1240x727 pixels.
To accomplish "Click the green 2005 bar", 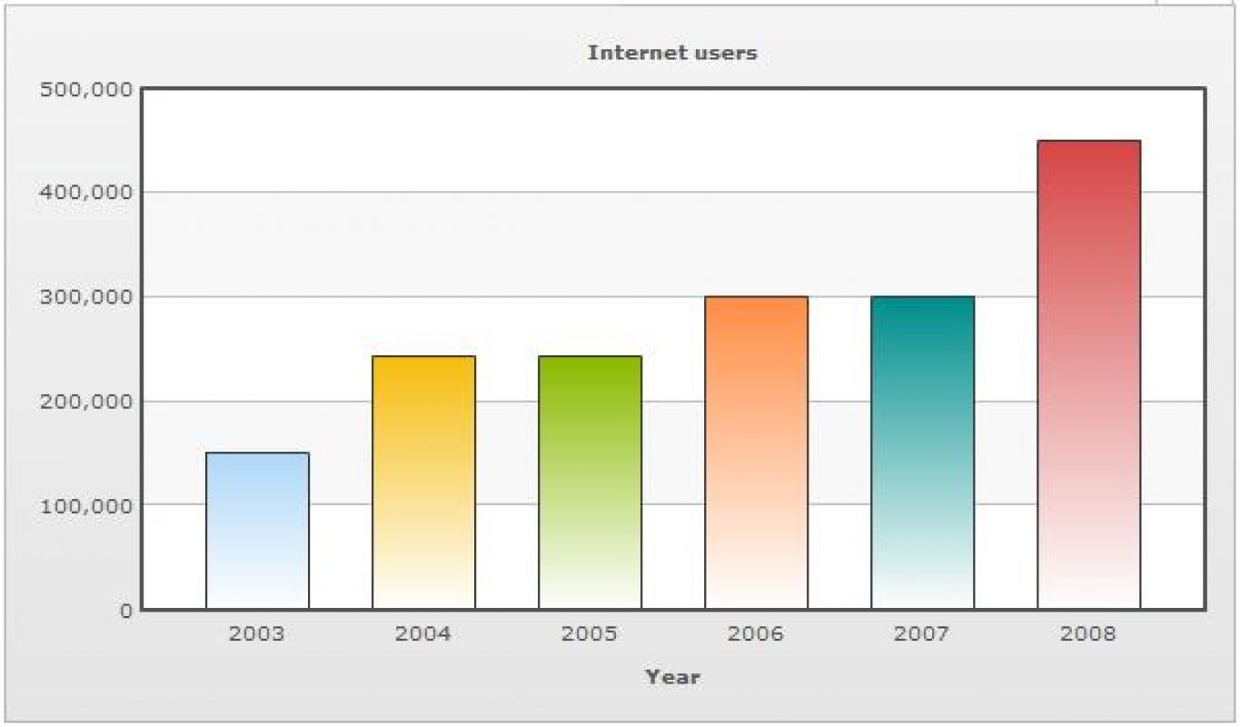I will (590, 483).
